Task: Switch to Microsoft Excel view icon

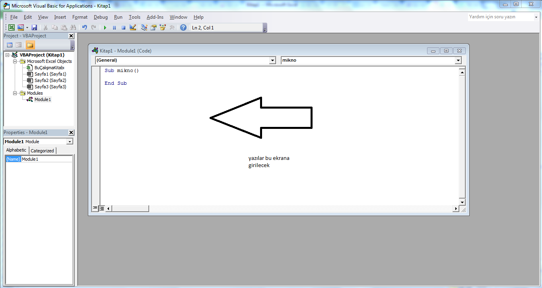Action: click(12, 27)
